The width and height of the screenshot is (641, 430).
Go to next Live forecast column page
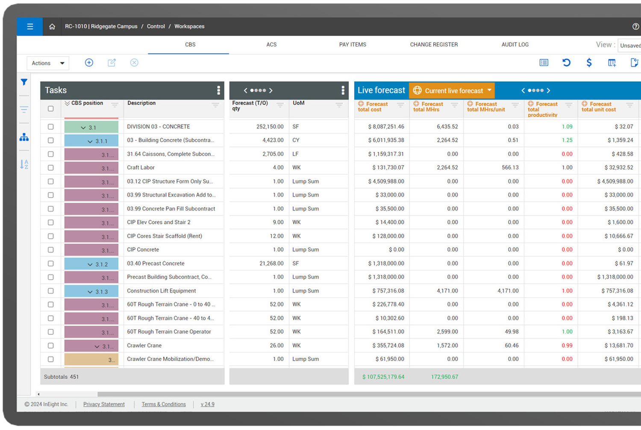548,91
